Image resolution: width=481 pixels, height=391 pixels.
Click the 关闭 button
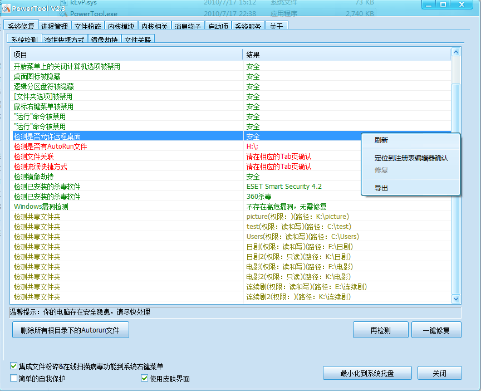440,373
